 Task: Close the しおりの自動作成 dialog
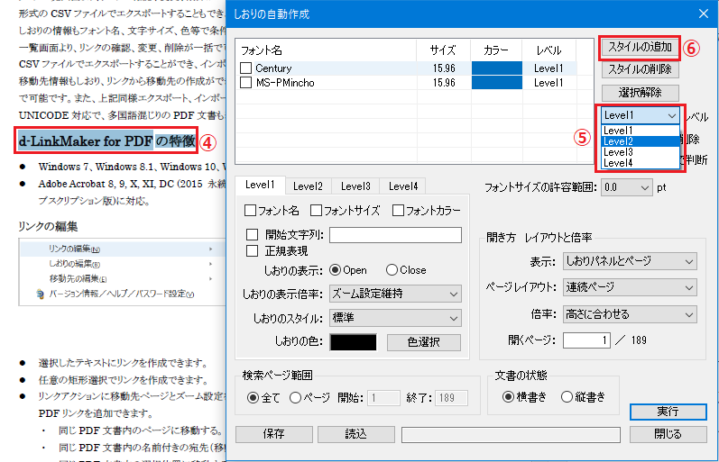point(704,14)
